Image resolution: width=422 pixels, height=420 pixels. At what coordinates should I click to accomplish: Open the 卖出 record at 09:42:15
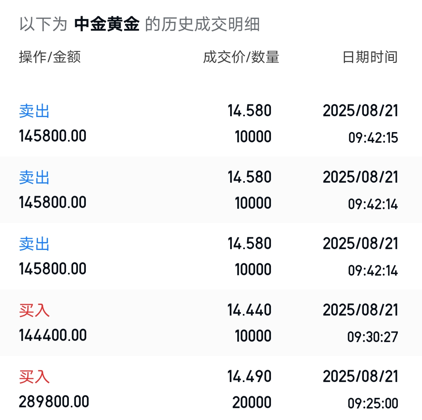(x=211, y=124)
